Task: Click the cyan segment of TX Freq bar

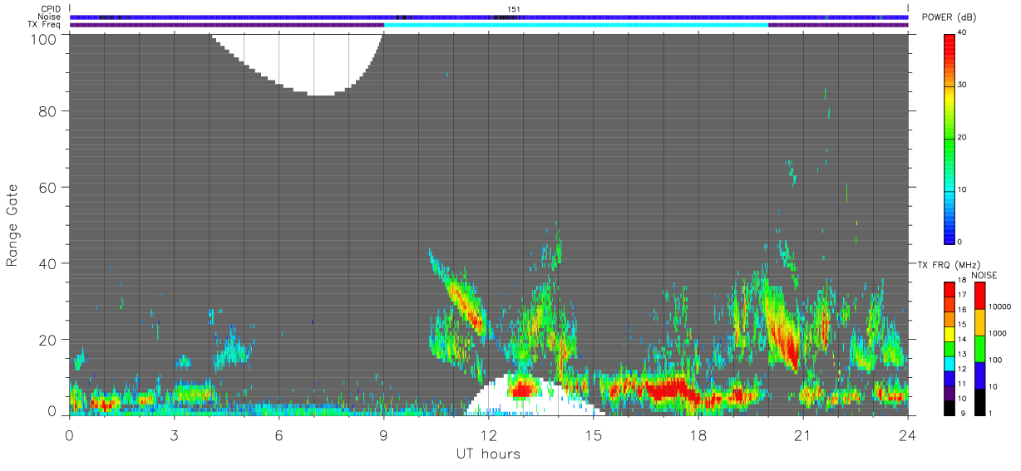Action: click(x=576, y=25)
